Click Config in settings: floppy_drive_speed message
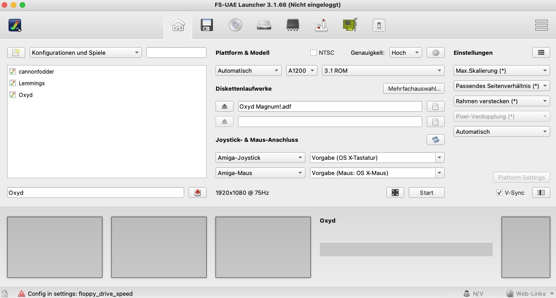Screen dimensions: 556x298 tap(80, 294)
